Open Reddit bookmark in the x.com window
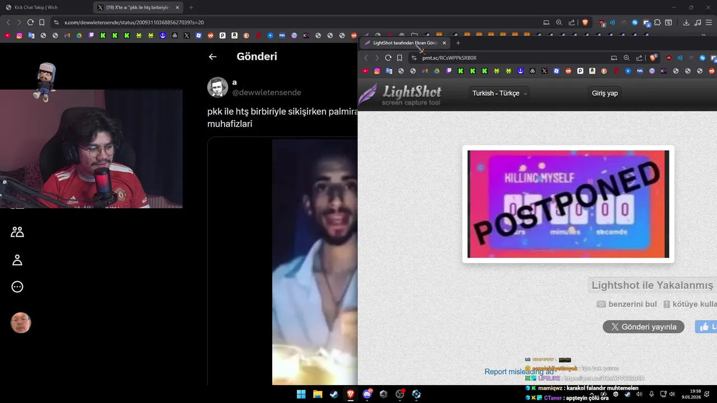717x403 pixels. click(x=211, y=35)
